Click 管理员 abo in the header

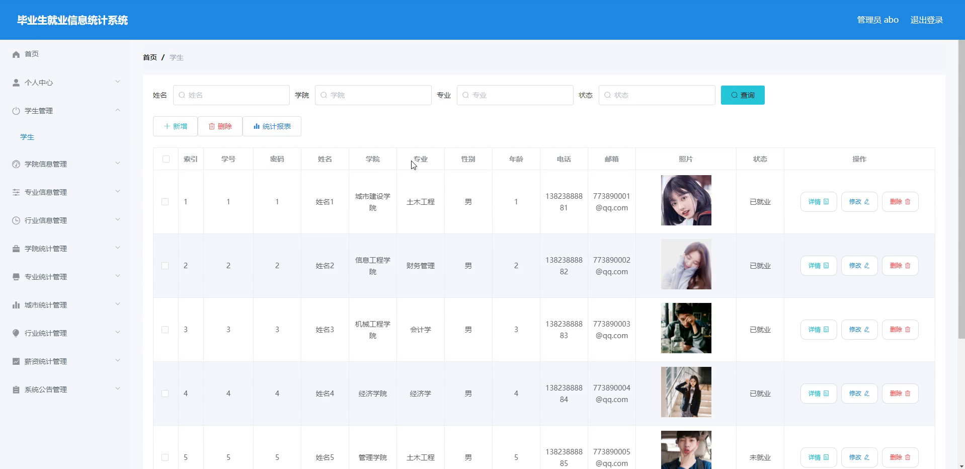point(877,20)
